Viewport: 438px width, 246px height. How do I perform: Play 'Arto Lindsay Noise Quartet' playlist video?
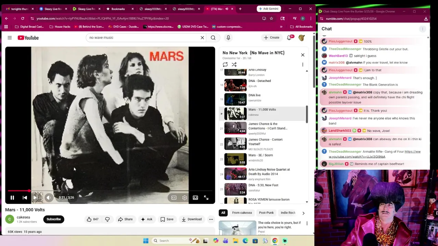[262, 174]
